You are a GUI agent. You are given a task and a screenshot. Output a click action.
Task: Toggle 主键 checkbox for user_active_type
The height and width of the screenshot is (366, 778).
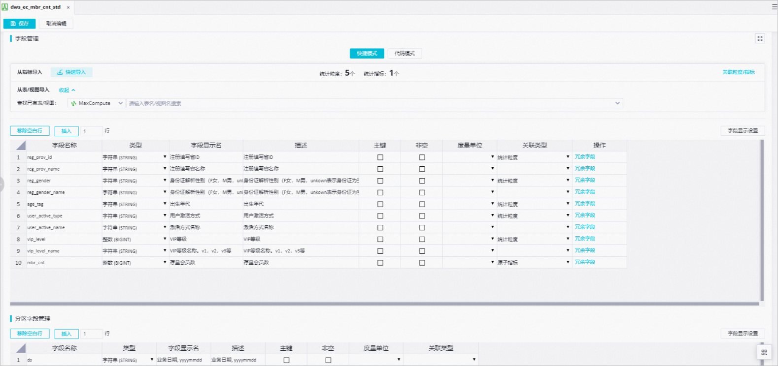tap(380, 216)
